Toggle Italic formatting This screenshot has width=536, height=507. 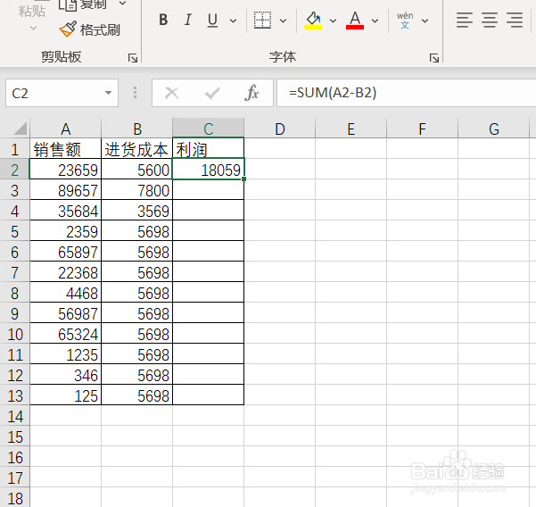pyautogui.click(x=187, y=20)
